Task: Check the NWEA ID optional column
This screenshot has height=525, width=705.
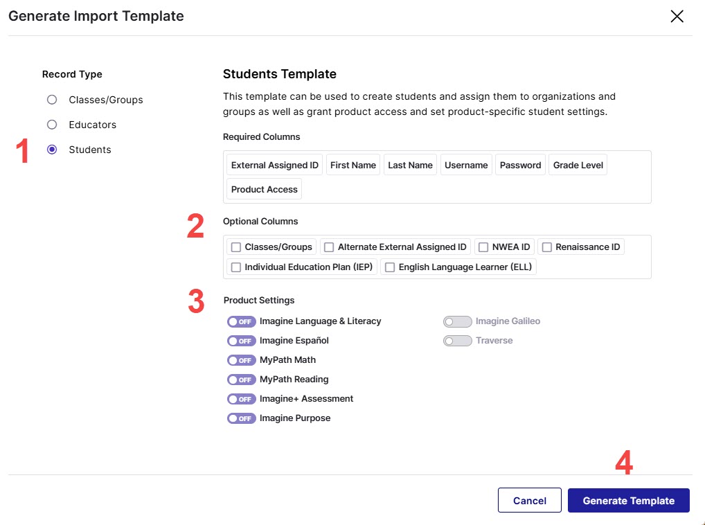Action: pos(483,247)
